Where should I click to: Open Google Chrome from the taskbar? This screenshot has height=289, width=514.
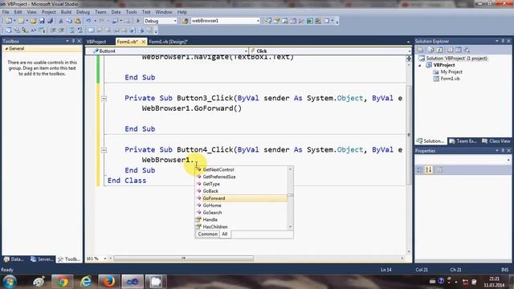coord(62,282)
